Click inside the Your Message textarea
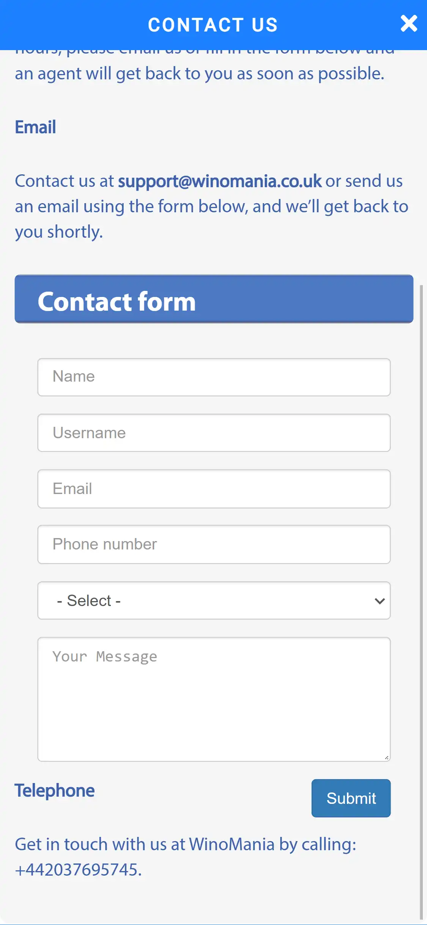 214,699
